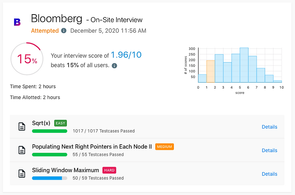Click the 'Time Spent: 2 hours' text
Viewport: 295px width, 195px height.
pos(33,86)
